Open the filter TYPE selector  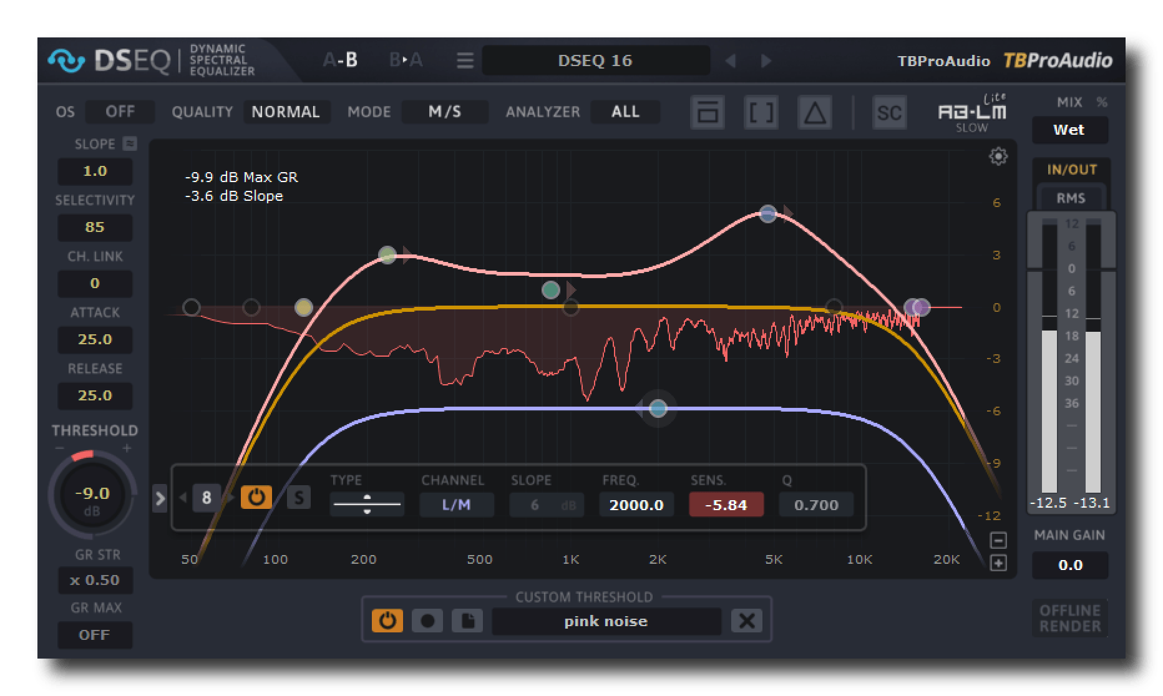[x=367, y=504]
